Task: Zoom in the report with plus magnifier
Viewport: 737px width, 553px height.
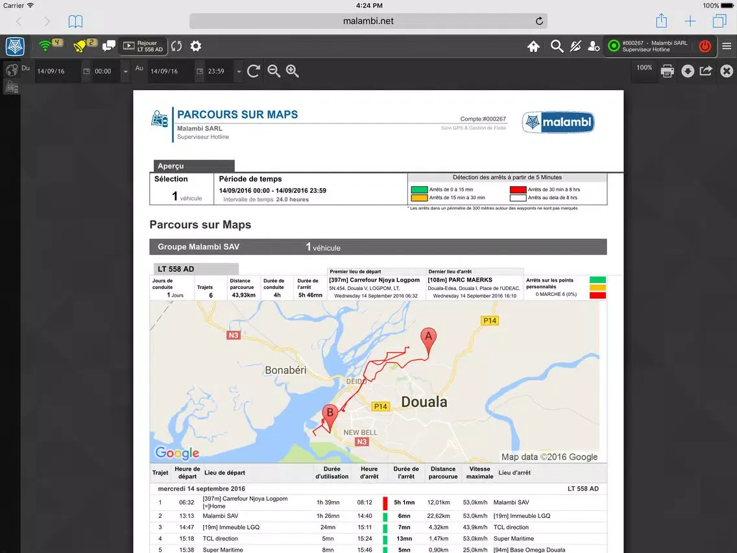Action: (x=293, y=71)
